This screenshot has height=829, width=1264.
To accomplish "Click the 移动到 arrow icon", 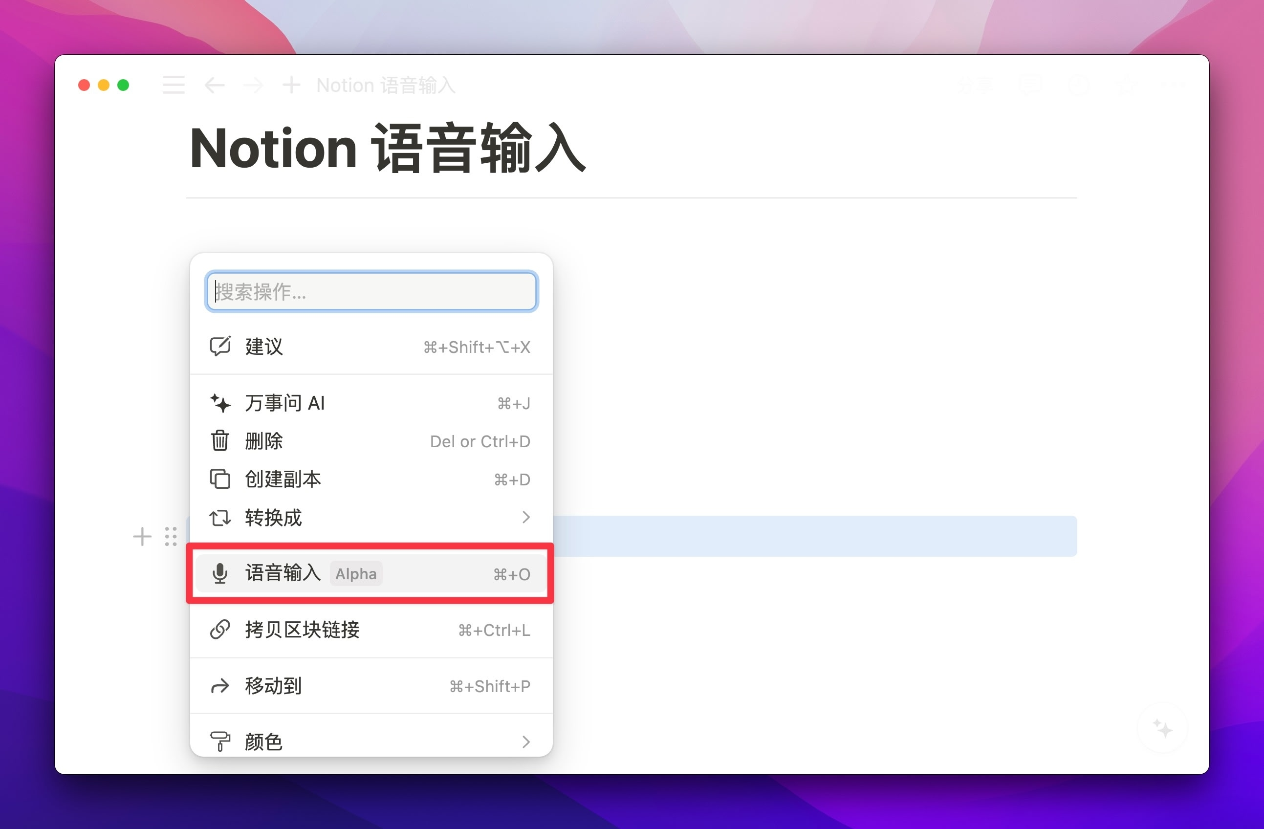I will pyautogui.click(x=220, y=686).
